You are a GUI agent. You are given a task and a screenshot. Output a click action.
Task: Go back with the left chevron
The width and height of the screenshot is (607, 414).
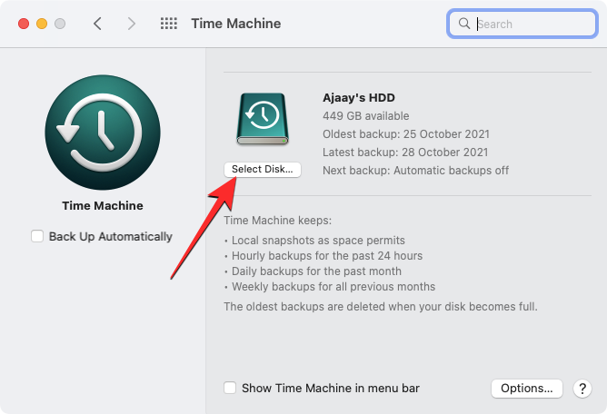click(x=97, y=24)
